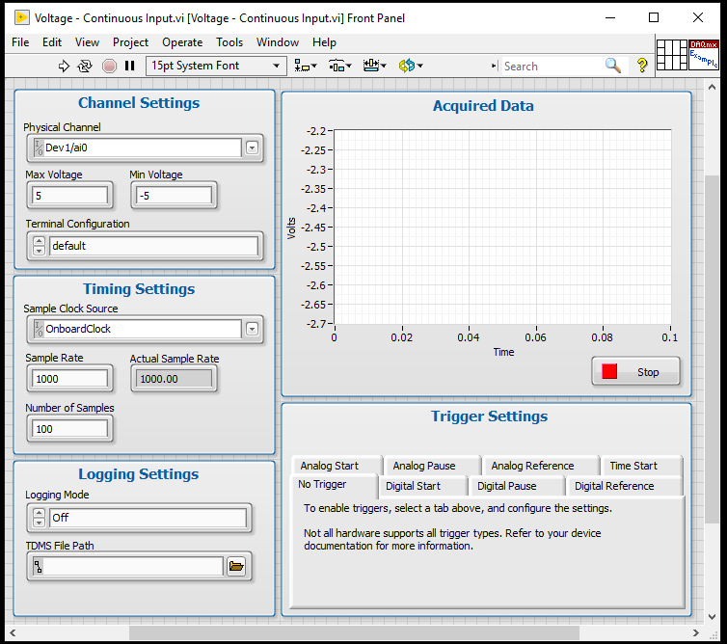
Task: Click the Abort Execution icon
Action: click(x=109, y=66)
